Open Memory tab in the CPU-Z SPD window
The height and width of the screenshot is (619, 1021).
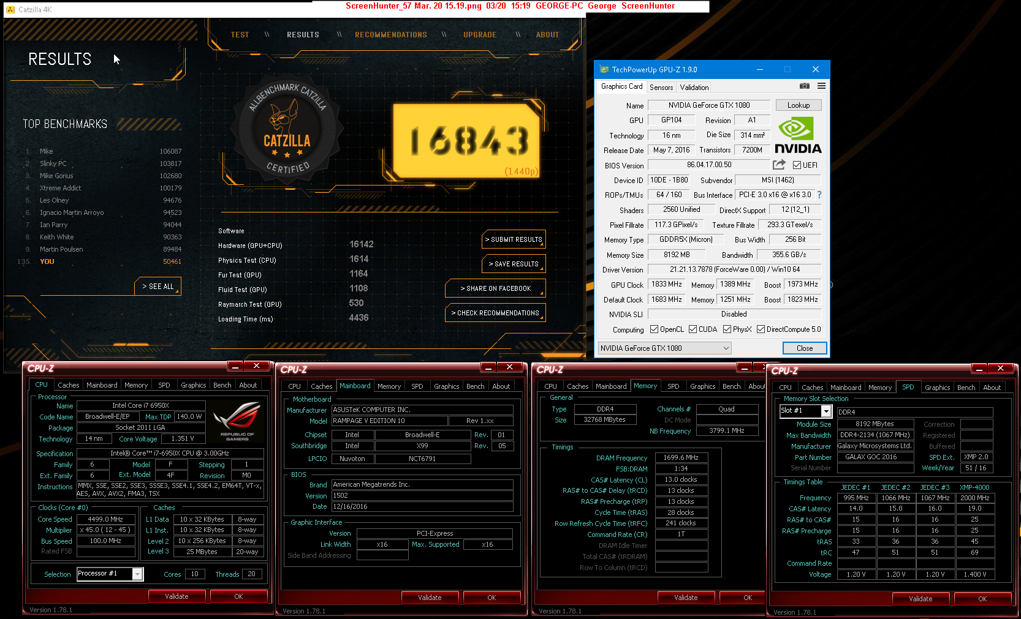pos(880,388)
